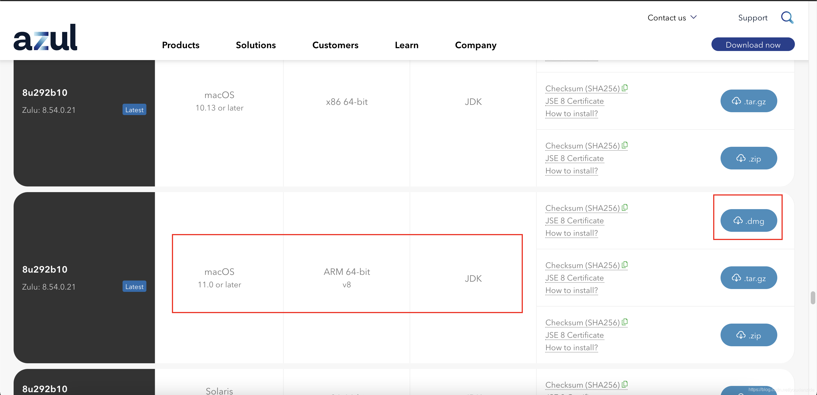Copy checksum in the Solaris row
This screenshot has height=395, width=817.
click(625, 384)
